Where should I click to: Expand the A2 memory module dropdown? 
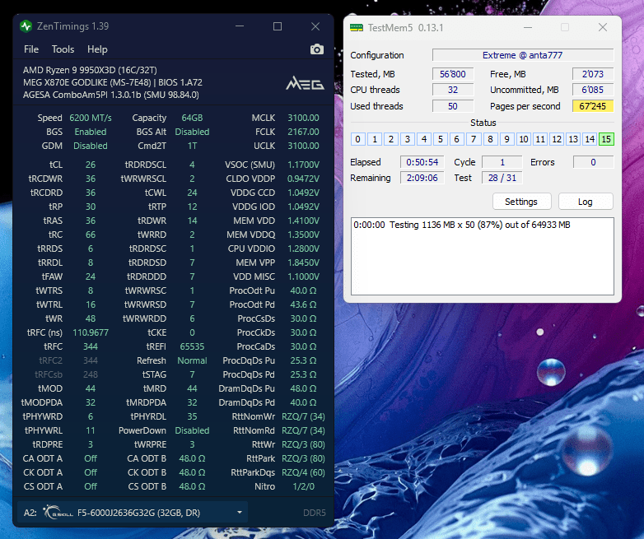[x=133, y=513]
